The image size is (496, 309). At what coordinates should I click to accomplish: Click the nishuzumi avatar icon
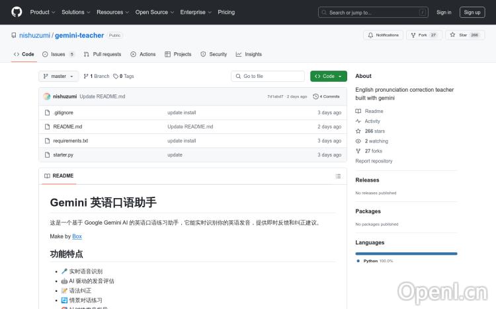coord(47,96)
